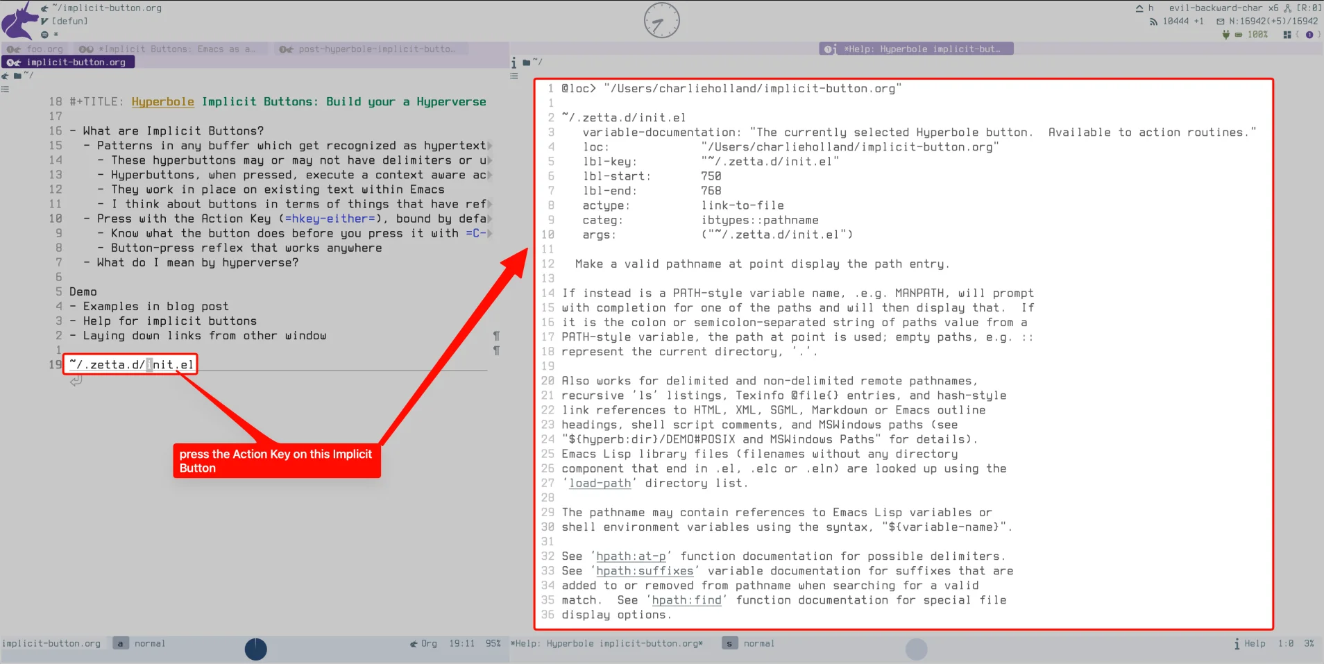Image resolution: width=1324 pixels, height=664 pixels.
Task: Switch to the foo.org tab
Action: pos(35,49)
